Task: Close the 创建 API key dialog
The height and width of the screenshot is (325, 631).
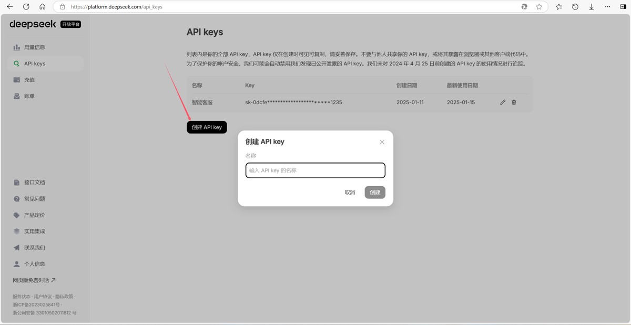Action: click(382, 142)
